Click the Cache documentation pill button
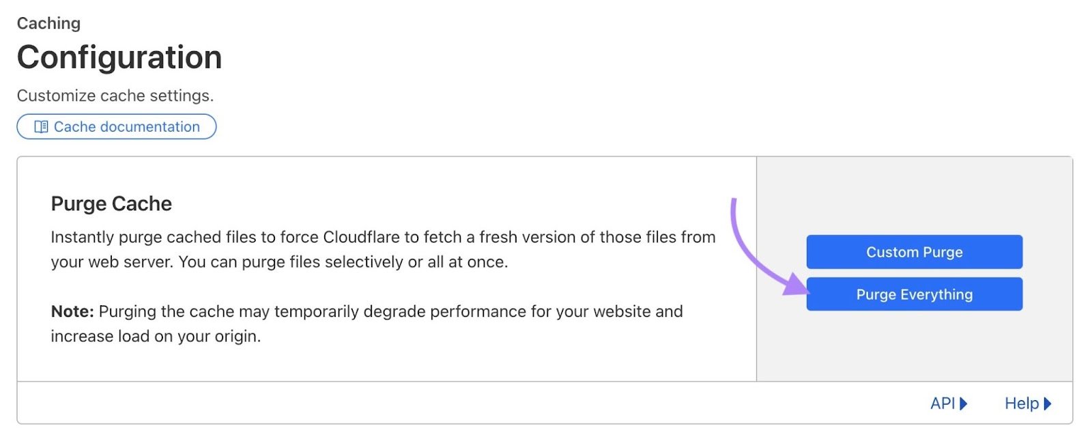This screenshot has height=439, width=1092. point(116,126)
